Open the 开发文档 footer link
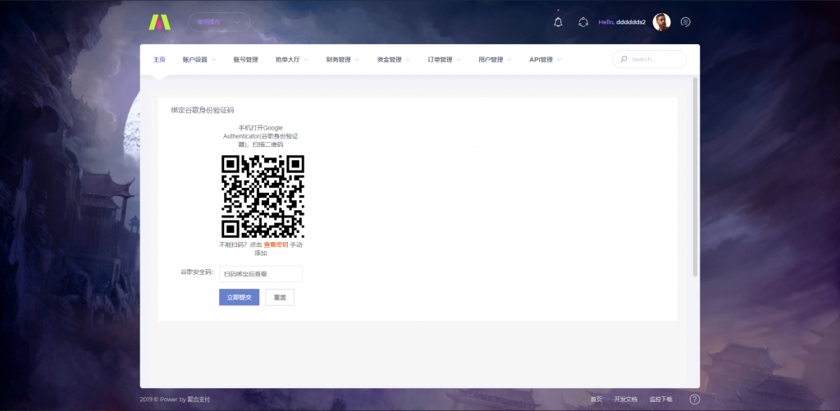 point(626,400)
